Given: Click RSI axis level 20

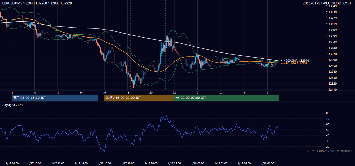Looking at the screenshot, I should tap(327, 147).
